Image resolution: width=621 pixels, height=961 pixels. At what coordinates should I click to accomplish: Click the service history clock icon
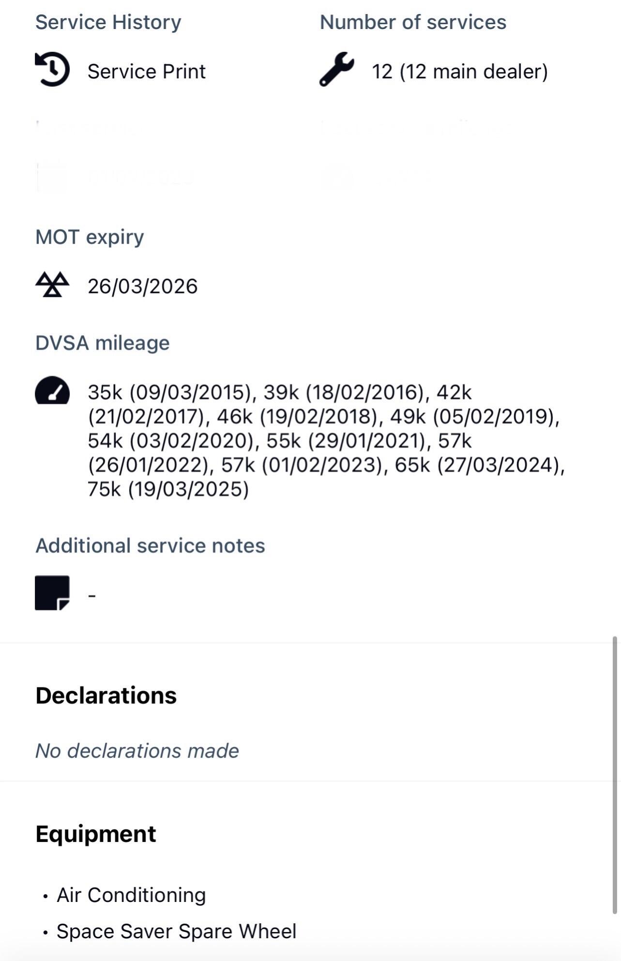click(52, 70)
